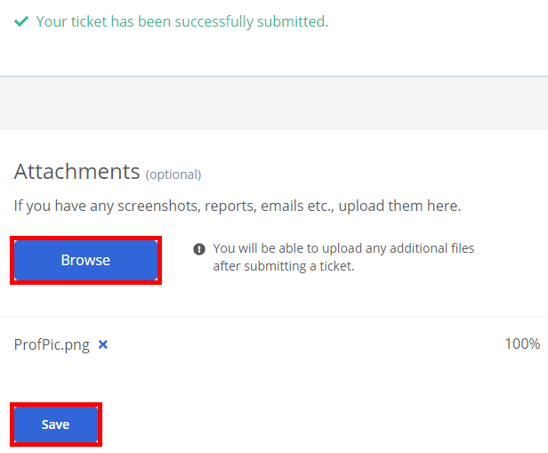Click the ticket submitted success message
This screenshot has width=548, height=453.
(181, 21)
